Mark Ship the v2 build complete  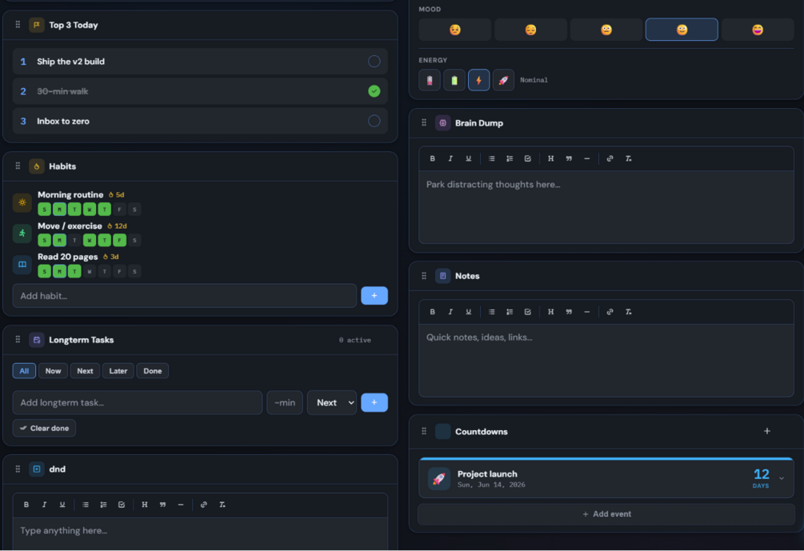(374, 62)
